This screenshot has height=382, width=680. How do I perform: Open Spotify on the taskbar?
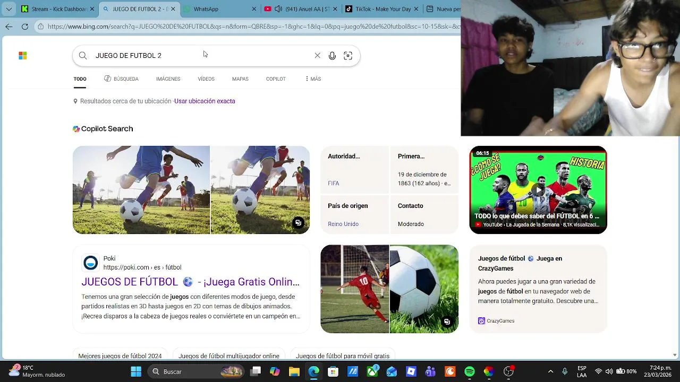point(470,372)
